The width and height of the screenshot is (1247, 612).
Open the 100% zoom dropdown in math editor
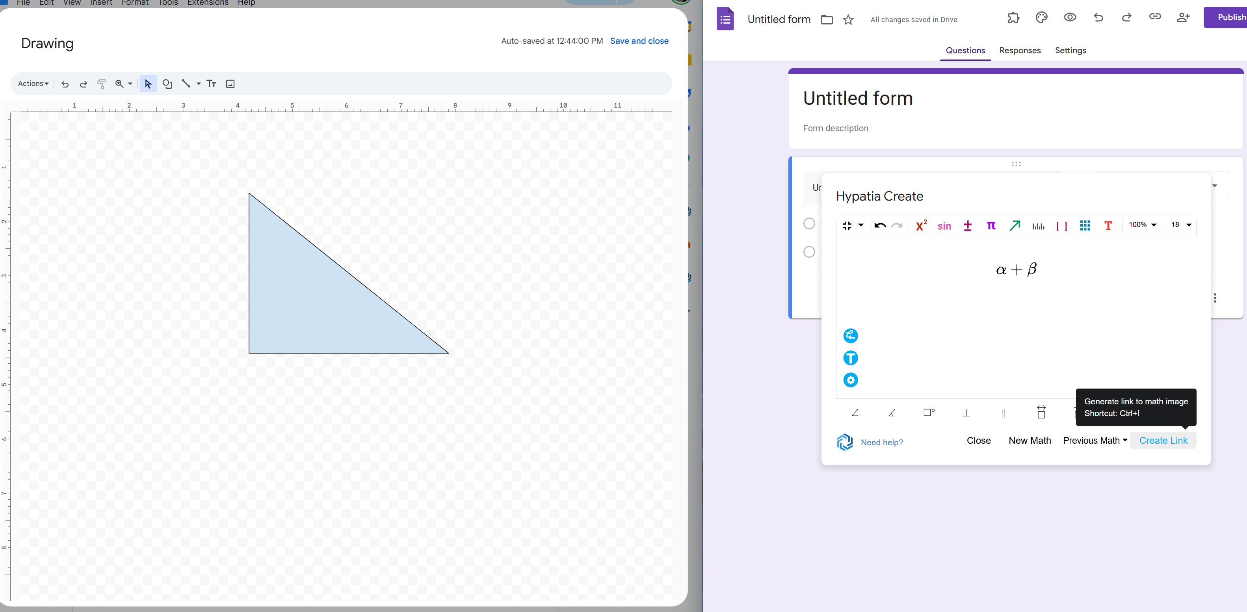[x=1142, y=225]
